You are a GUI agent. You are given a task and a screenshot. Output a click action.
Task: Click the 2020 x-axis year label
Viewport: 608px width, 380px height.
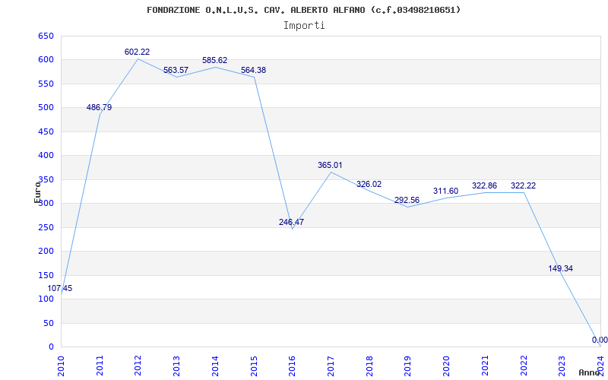point(446,366)
